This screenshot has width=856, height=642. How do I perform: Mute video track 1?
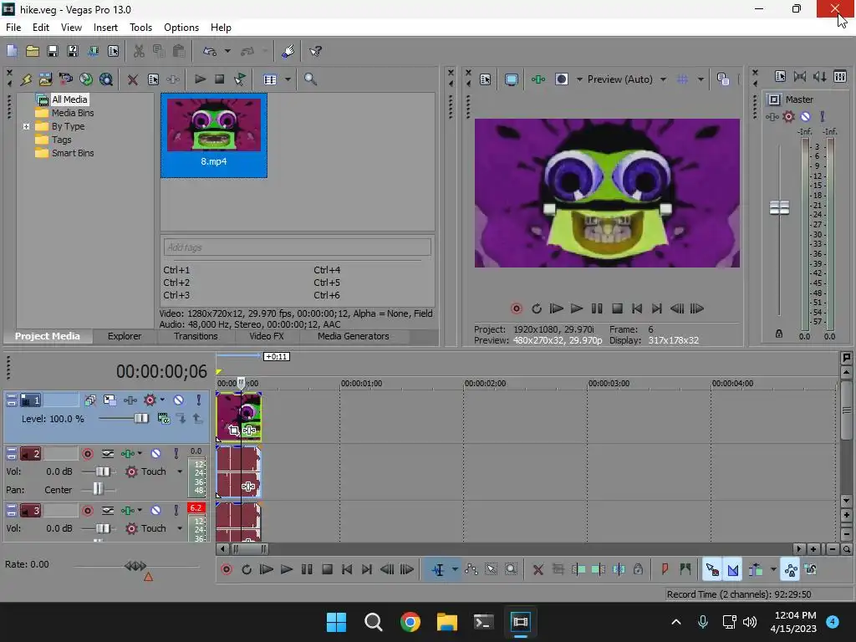point(178,400)
